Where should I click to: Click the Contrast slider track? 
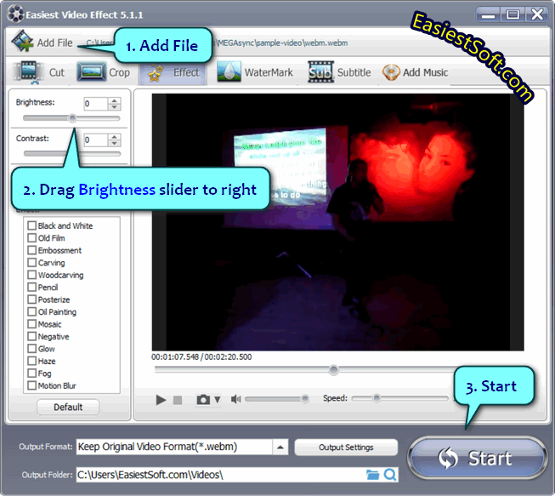tap(72, 153)
